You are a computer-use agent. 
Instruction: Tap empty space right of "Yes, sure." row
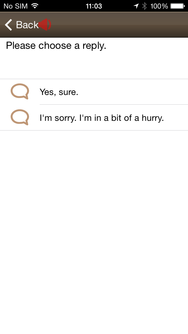tap(133, 92)
